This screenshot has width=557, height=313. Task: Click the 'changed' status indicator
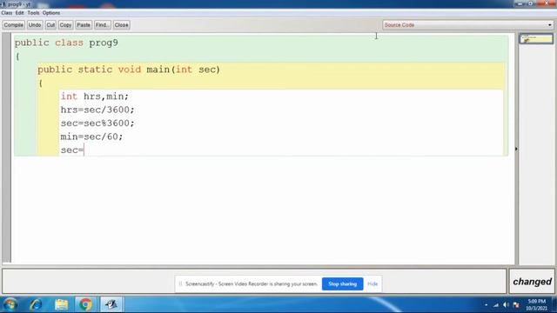click(x=532, y=282)
